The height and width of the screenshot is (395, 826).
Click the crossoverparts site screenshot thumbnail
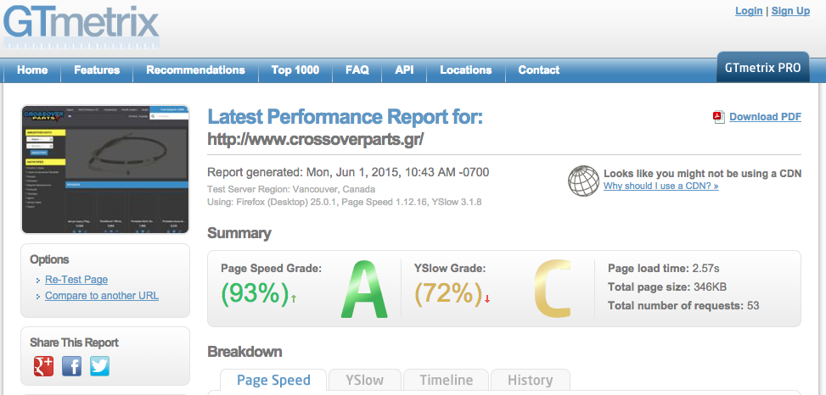[104, 170]
